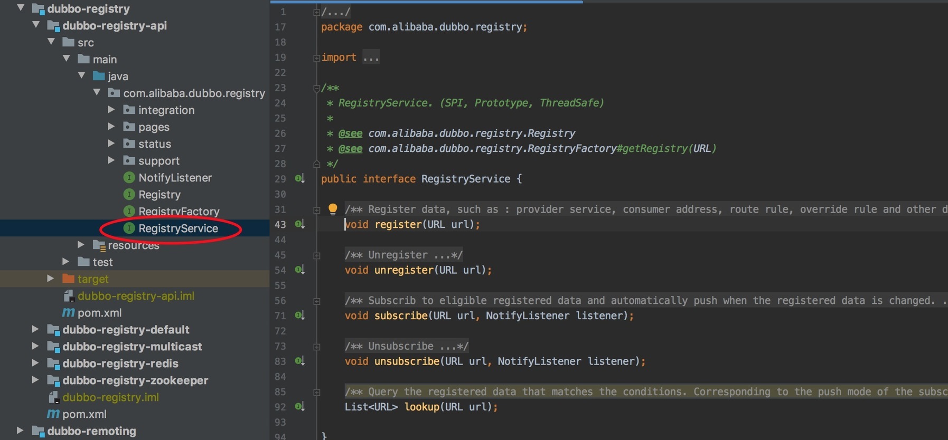Click interface icon beside RegistryService
Screen dimensions: 948x440
[129, 228]
